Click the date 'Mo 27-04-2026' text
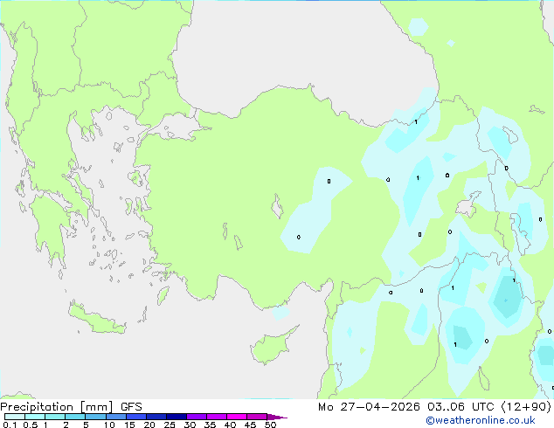The width and height of the screenshot is (554, 428). [369, 407]
